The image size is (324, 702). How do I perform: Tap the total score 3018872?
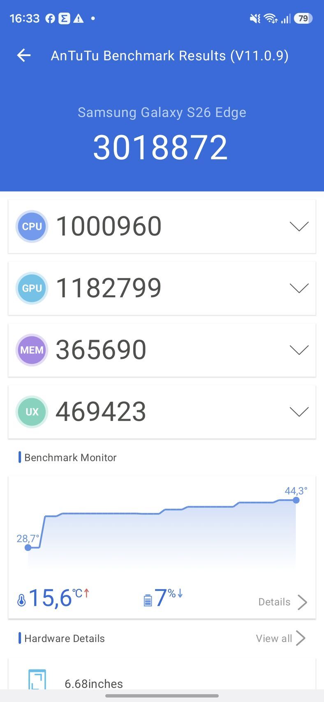click(160, 148)
